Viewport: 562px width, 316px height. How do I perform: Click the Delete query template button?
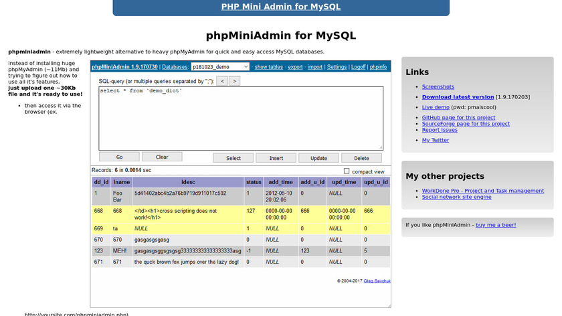pos(361,158)
